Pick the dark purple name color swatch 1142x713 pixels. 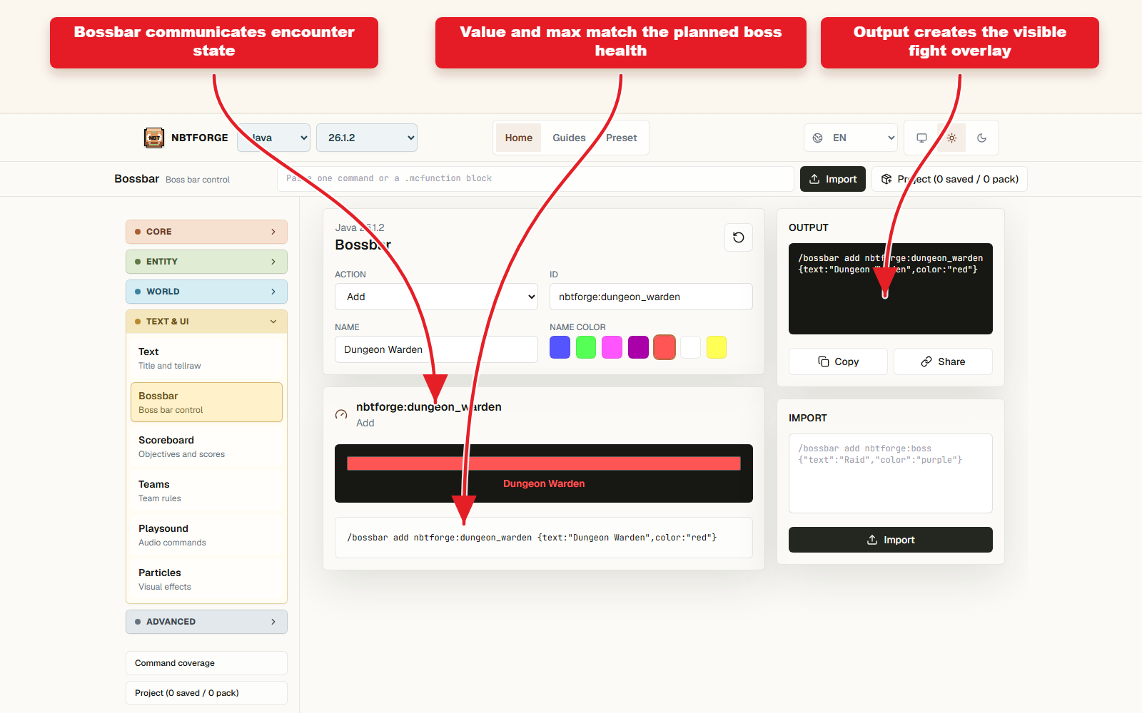point(638,347)
